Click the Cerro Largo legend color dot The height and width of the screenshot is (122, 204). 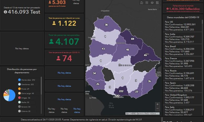(20, 93)
